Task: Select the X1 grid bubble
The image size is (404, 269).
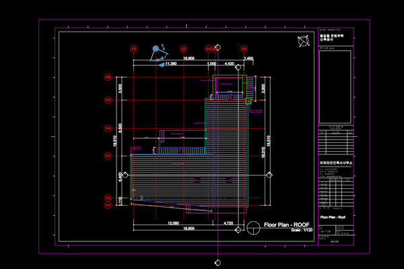Action: [133, 49]
